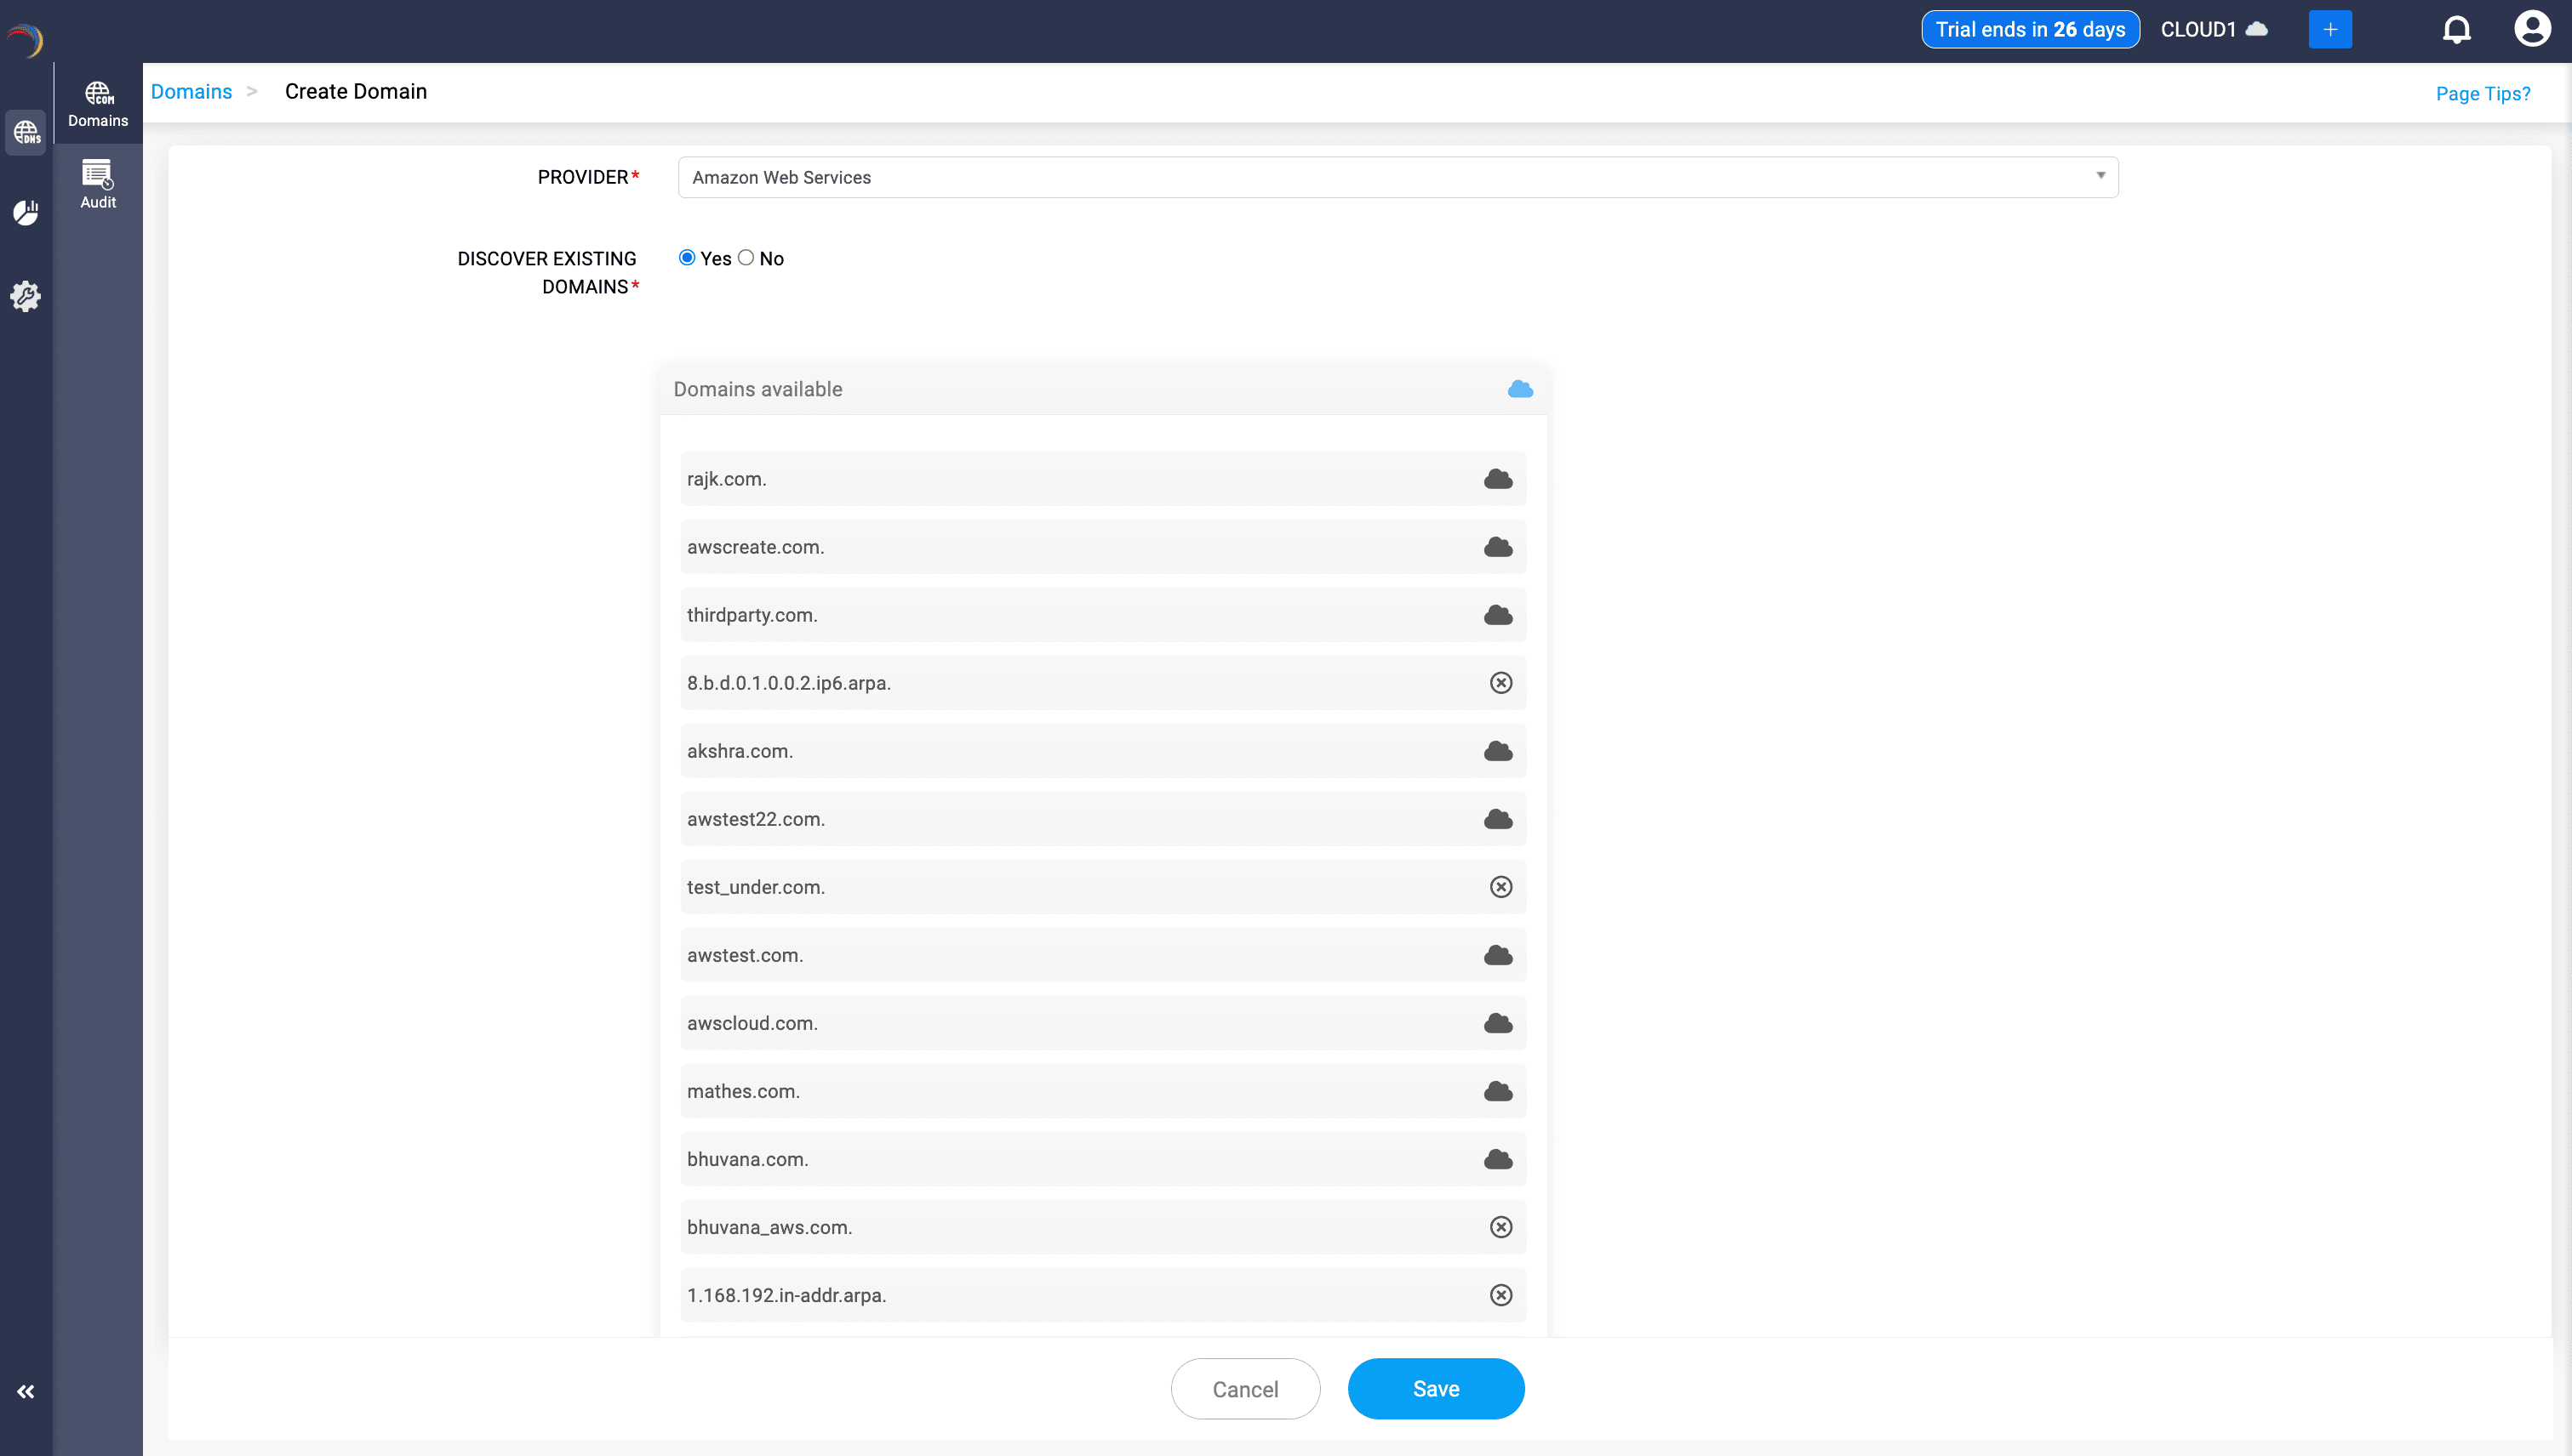
Task: Click the cloud icon on Domains available header
Action: pos(1519,389)
